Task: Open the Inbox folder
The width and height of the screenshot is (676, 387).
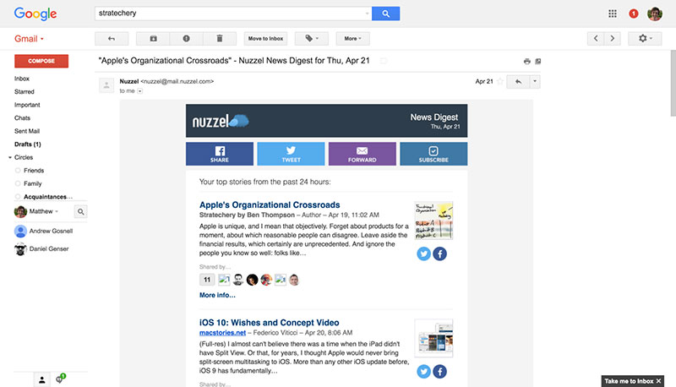Action: 22,79
